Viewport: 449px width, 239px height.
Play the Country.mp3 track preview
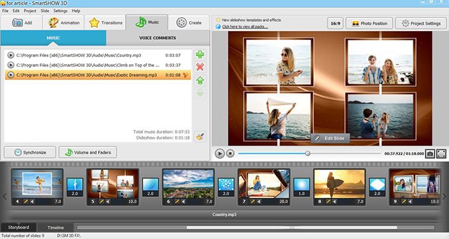coord(11,55)
